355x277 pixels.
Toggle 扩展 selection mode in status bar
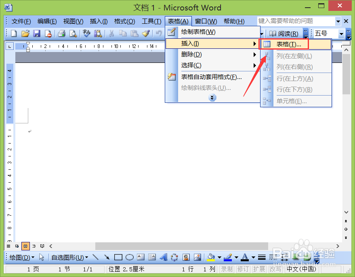click(x=259, y=269)
